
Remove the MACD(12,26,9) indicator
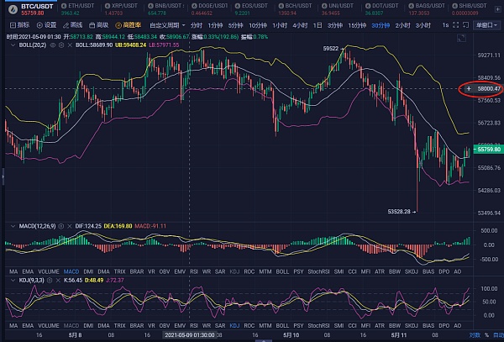70,226
